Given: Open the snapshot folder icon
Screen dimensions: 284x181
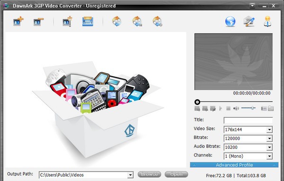Looking at the screenshot, I should [271, 108].
